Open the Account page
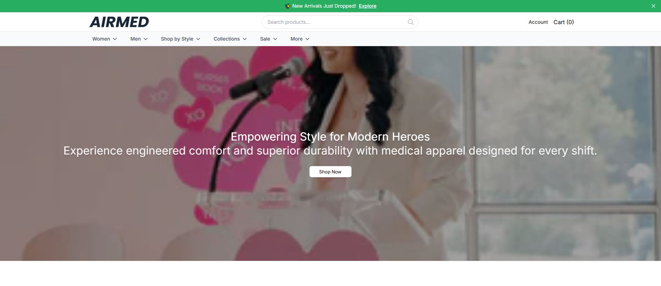 [538, 22]
